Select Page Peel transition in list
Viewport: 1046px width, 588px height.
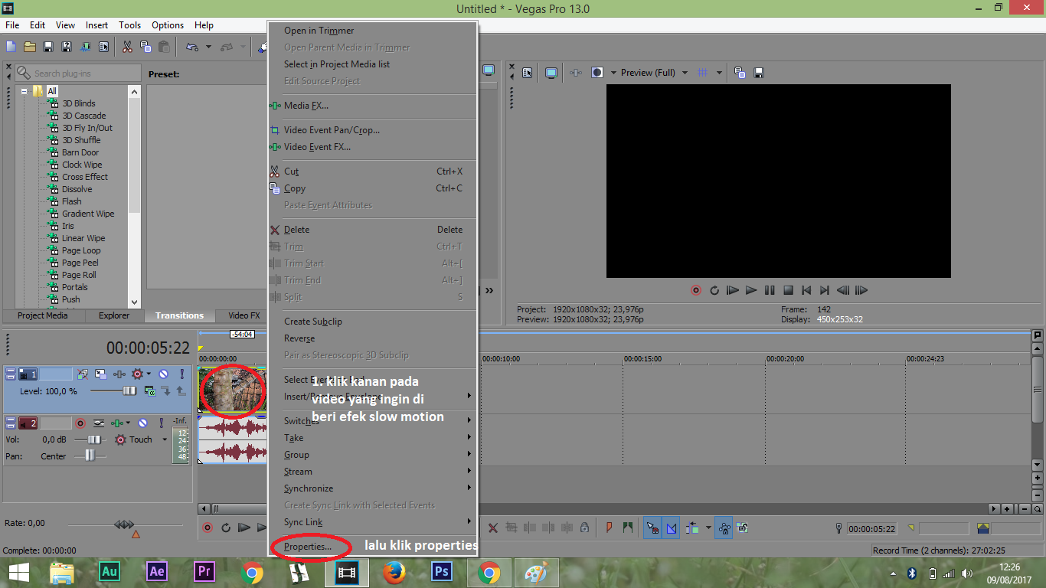coord(80,263)
